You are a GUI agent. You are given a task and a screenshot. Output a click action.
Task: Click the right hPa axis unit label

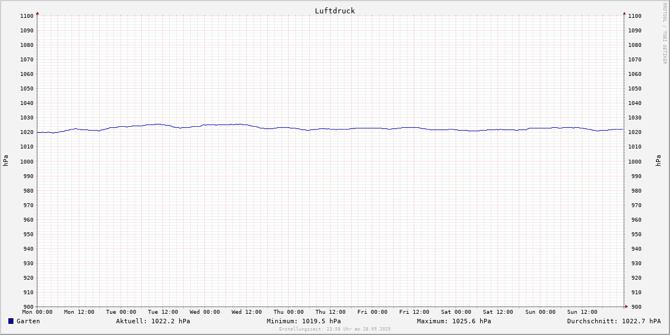click(x=659, y=161)
